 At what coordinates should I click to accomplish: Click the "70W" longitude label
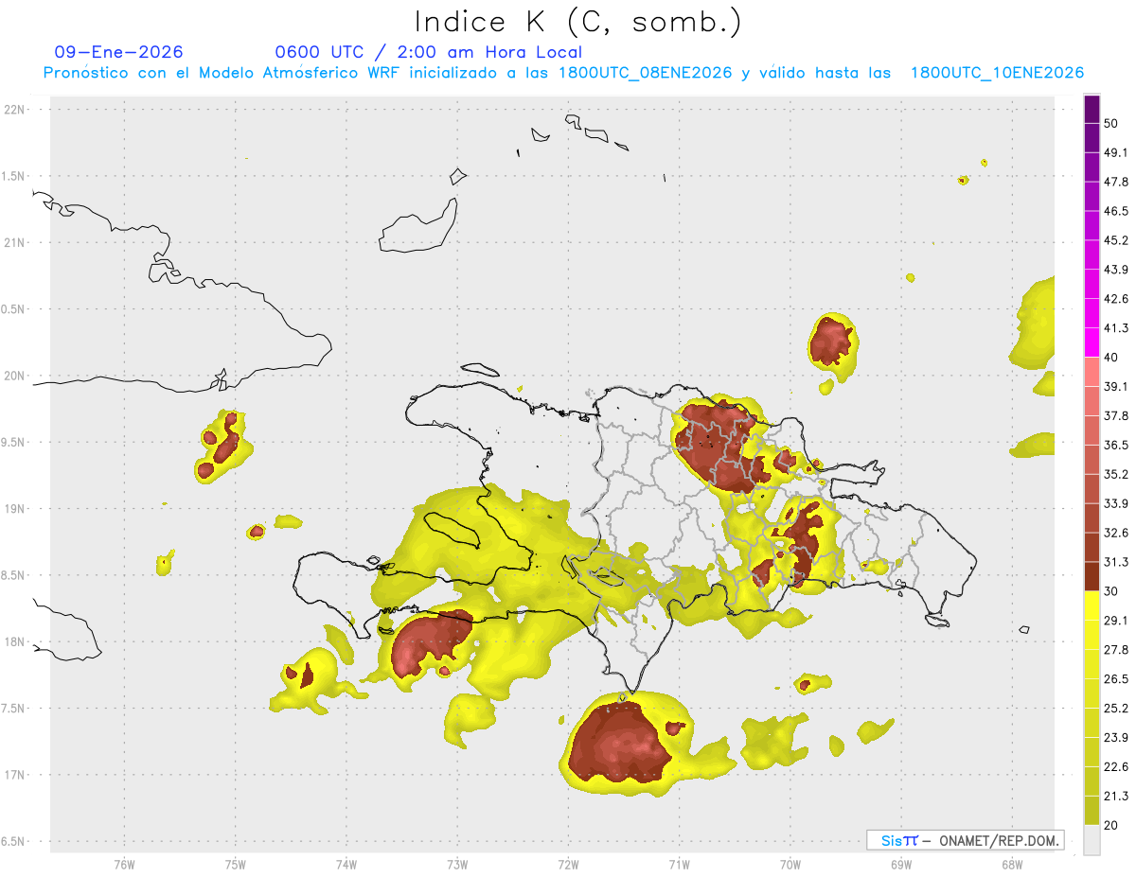[x=790, y=864]
